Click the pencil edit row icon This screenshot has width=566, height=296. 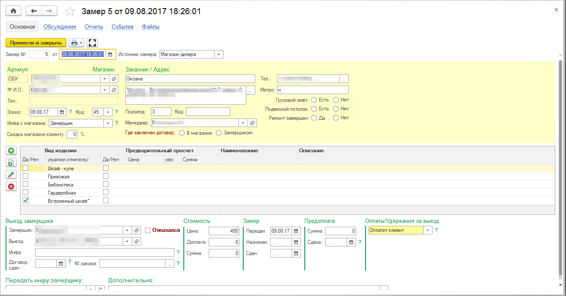tap(11, 175)
